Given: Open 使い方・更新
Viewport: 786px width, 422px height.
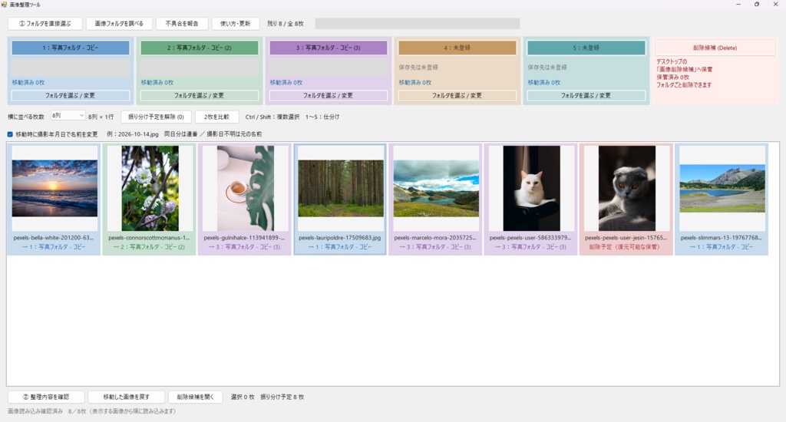Looking at the screenshot, I should click(x=235, y=24).
